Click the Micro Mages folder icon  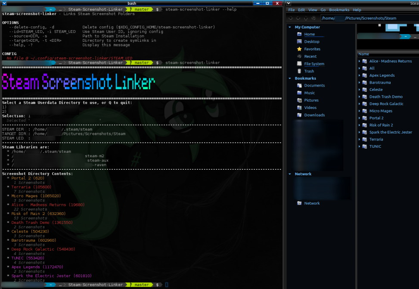tap(364, 111)
